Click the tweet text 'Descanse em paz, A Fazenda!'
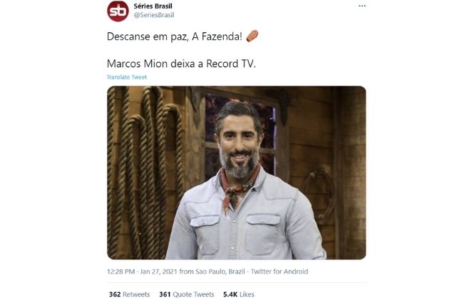This screenshot has height=300, width=472. click(175, 36)
